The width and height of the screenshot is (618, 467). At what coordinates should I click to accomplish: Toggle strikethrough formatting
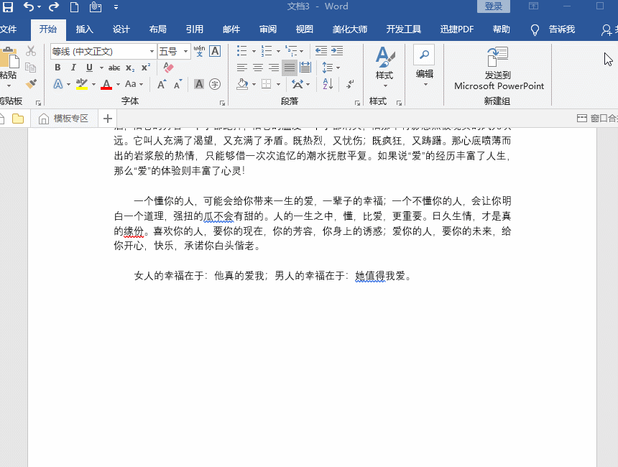tap(114, 67)
